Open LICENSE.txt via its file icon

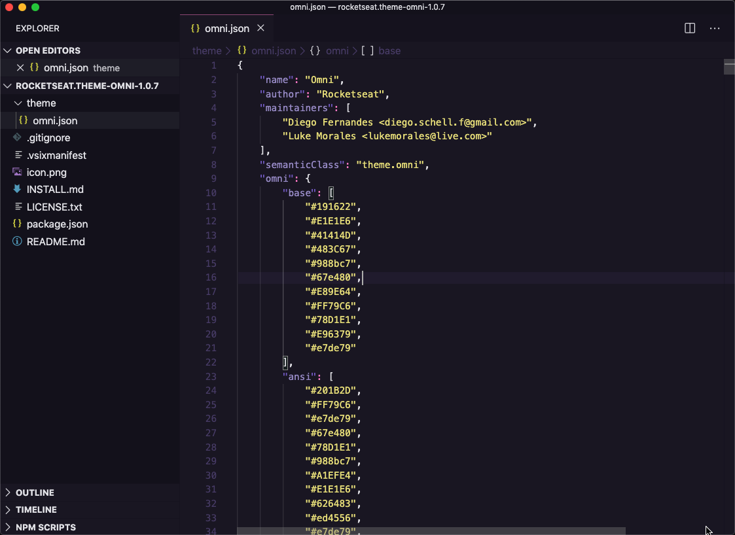coord(17,207)
